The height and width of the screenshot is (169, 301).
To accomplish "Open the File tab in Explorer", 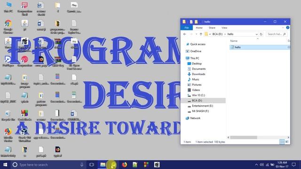I will click(x=186, y=28).
